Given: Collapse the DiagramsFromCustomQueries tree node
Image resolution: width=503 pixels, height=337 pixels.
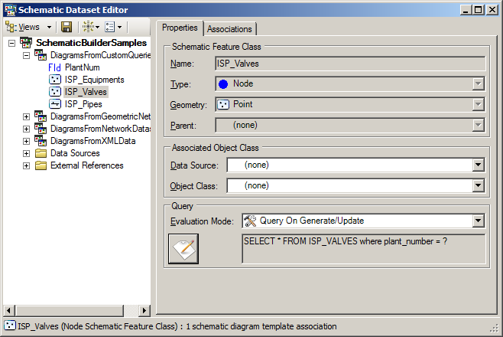Looking at the screenshot, I should coord(26,55).
